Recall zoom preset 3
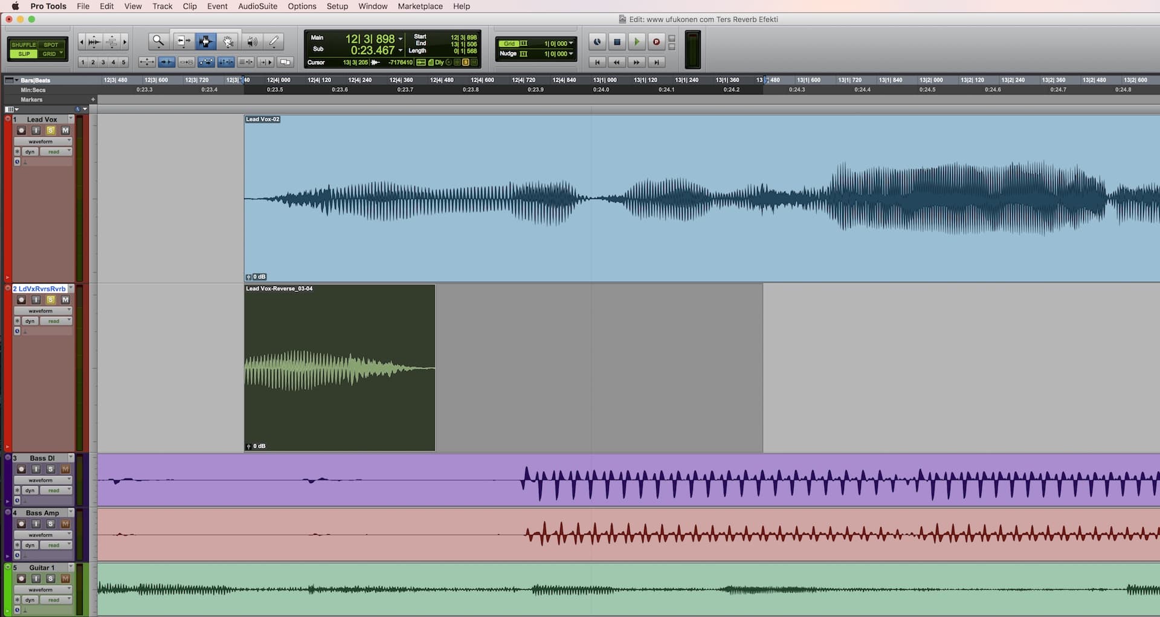Screen dimensions: 1160x617 (x=103, y=62)
